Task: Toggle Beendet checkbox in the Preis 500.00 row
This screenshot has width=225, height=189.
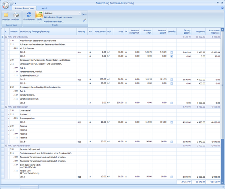Action: pos(172,103)
